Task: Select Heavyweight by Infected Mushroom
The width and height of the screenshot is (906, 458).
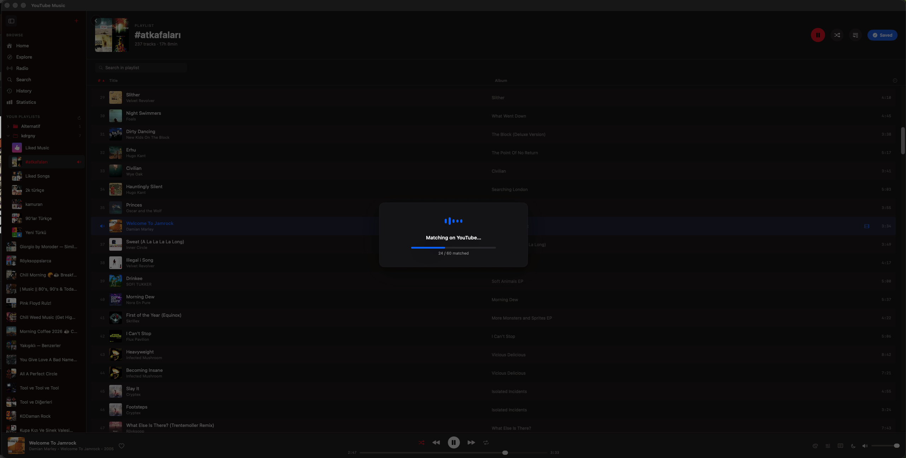Action: (493, 355)
